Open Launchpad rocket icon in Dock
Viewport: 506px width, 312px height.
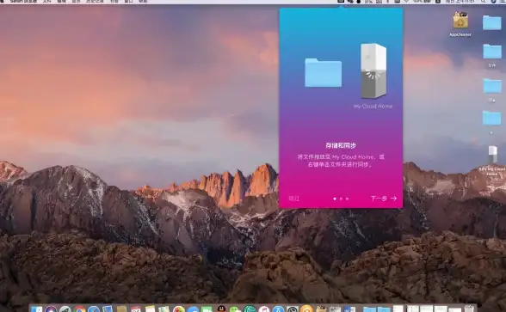coord(65,309)
